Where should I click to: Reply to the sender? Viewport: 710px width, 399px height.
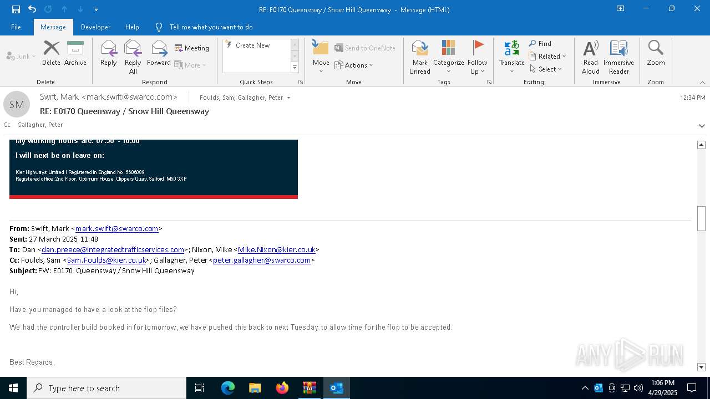109,53
